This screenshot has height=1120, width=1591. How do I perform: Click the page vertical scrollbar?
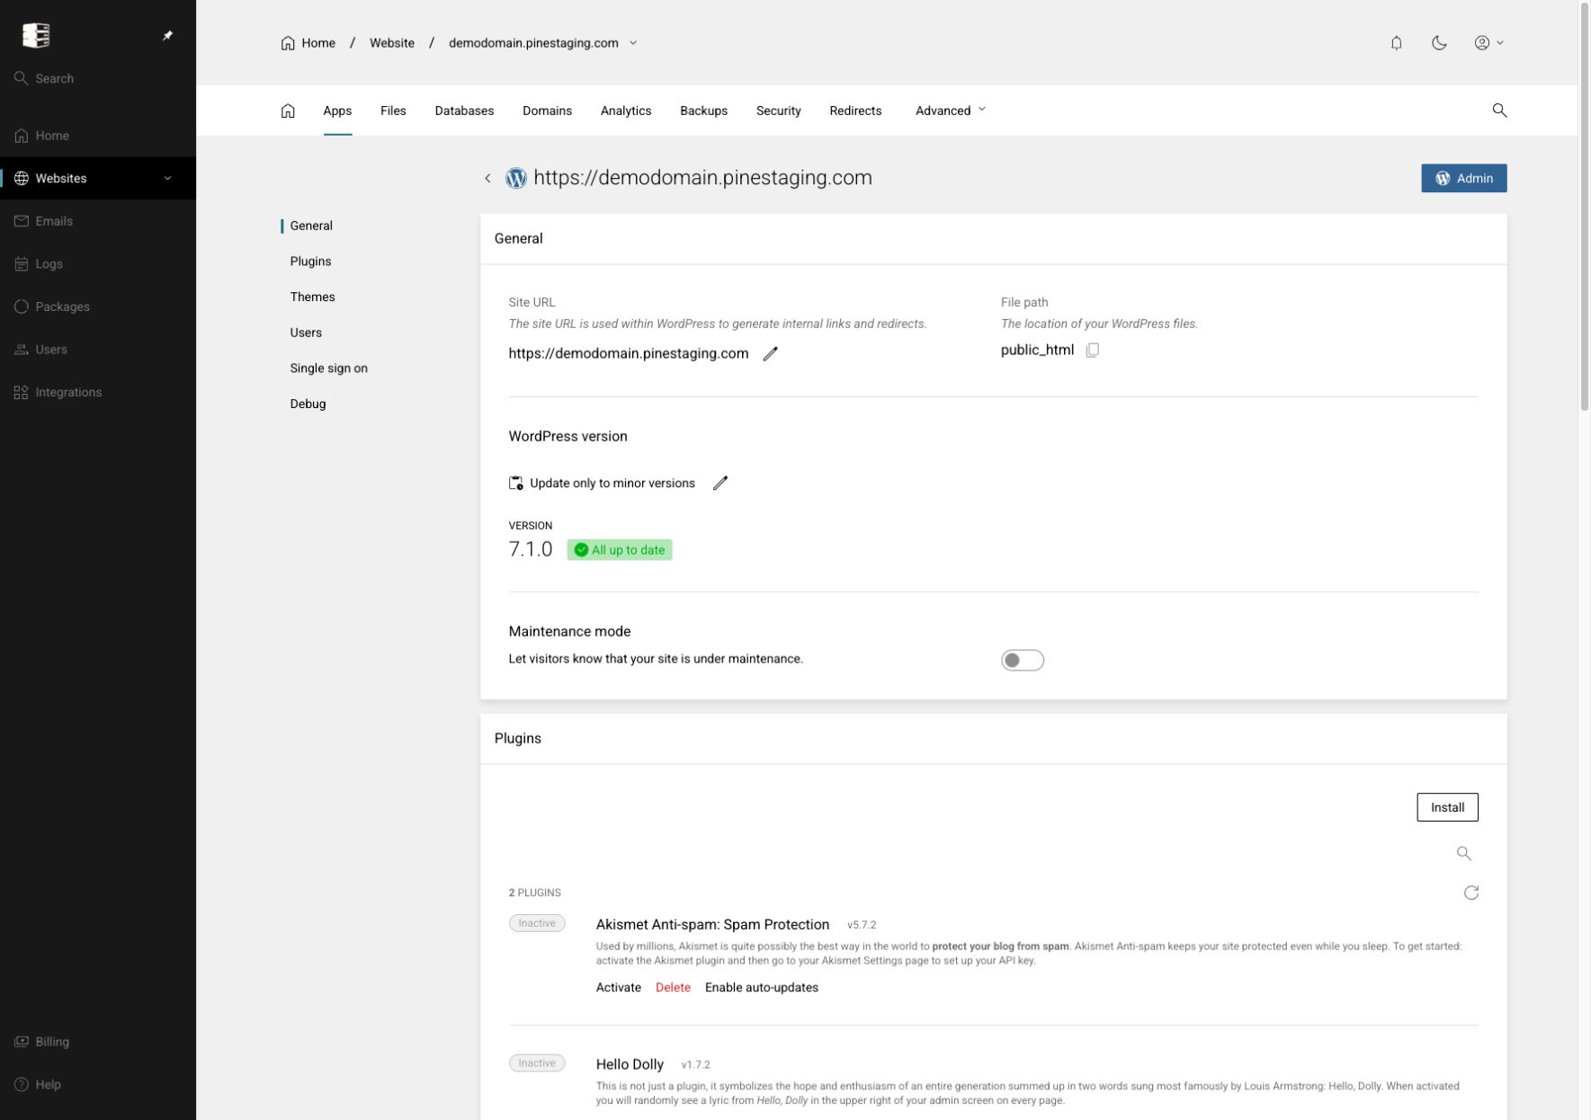pos(1584,207)
